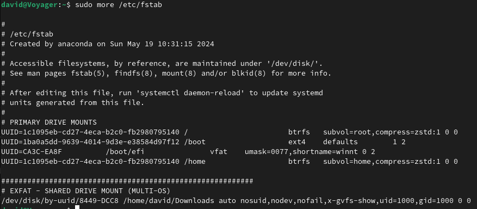Click the terminal cursor block at bottom

tap(77, 207)
